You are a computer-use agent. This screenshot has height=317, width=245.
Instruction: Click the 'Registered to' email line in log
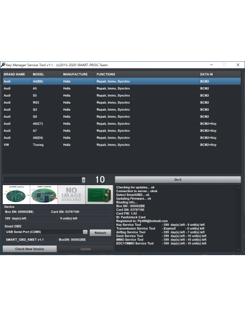(x=142, y=221)
